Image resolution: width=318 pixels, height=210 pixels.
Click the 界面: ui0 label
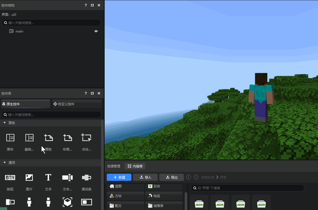click(9, 14)
